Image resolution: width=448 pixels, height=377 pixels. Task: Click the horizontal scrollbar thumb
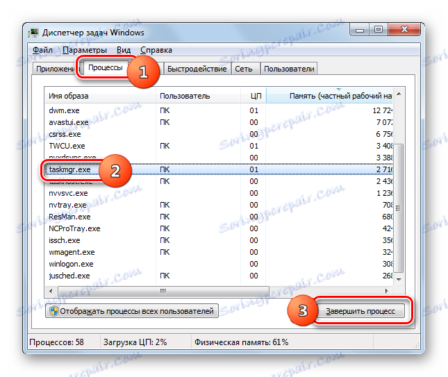[x=163, y=291]
